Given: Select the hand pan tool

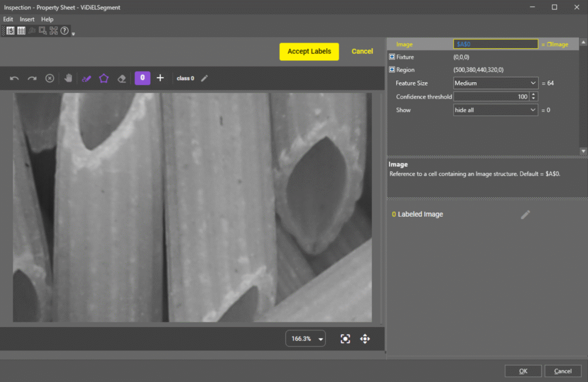Looking at the screenshot, I should point(68,79).
